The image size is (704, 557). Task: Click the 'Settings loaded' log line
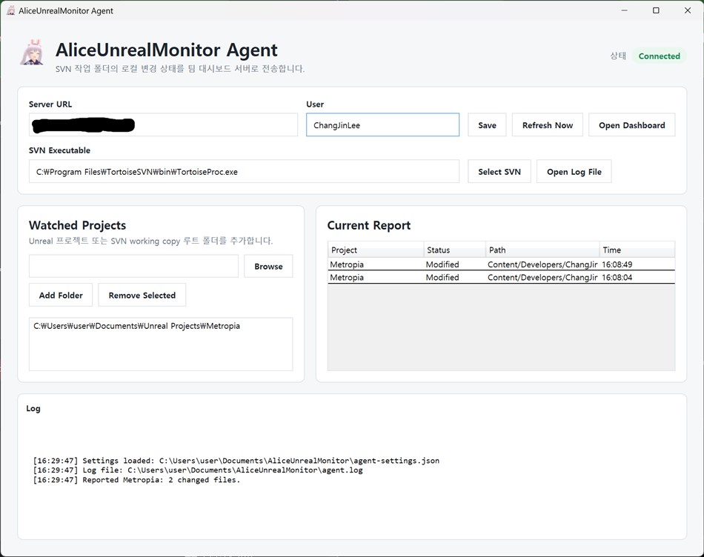pos(236,461)
